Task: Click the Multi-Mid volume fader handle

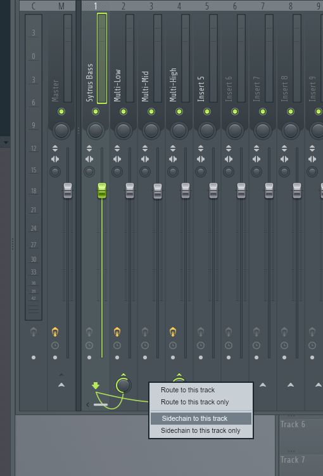Action: (x=158, y=191)
